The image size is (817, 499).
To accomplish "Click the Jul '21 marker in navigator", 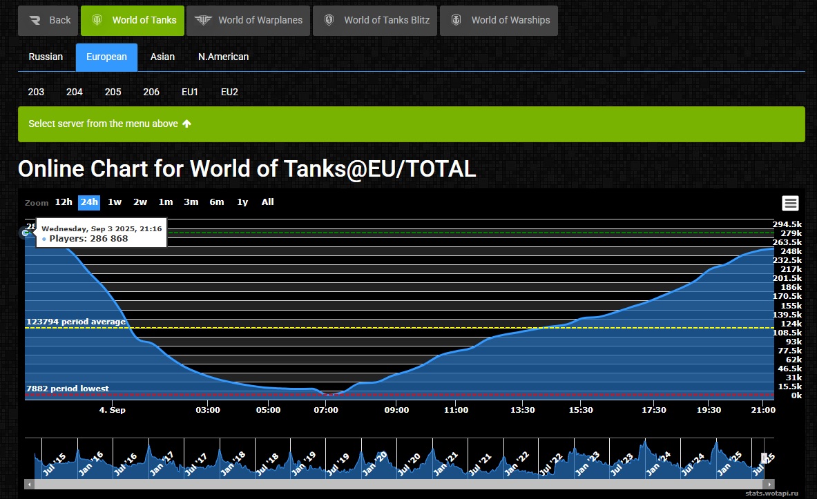I will (x=480, y=464).
